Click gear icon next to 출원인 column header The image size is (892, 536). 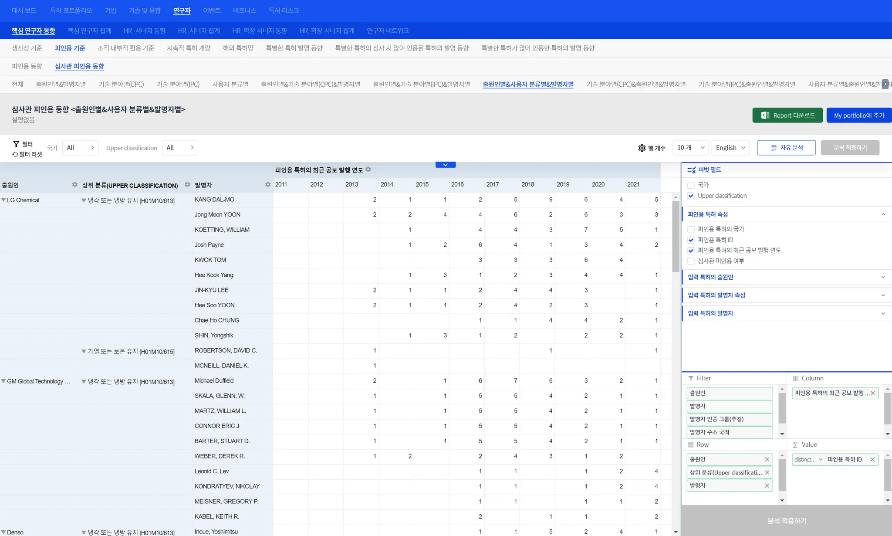click(x=74, y=185)
